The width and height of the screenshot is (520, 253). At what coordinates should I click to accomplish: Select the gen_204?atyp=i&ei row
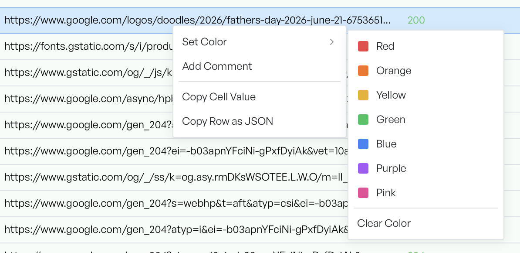174,230
